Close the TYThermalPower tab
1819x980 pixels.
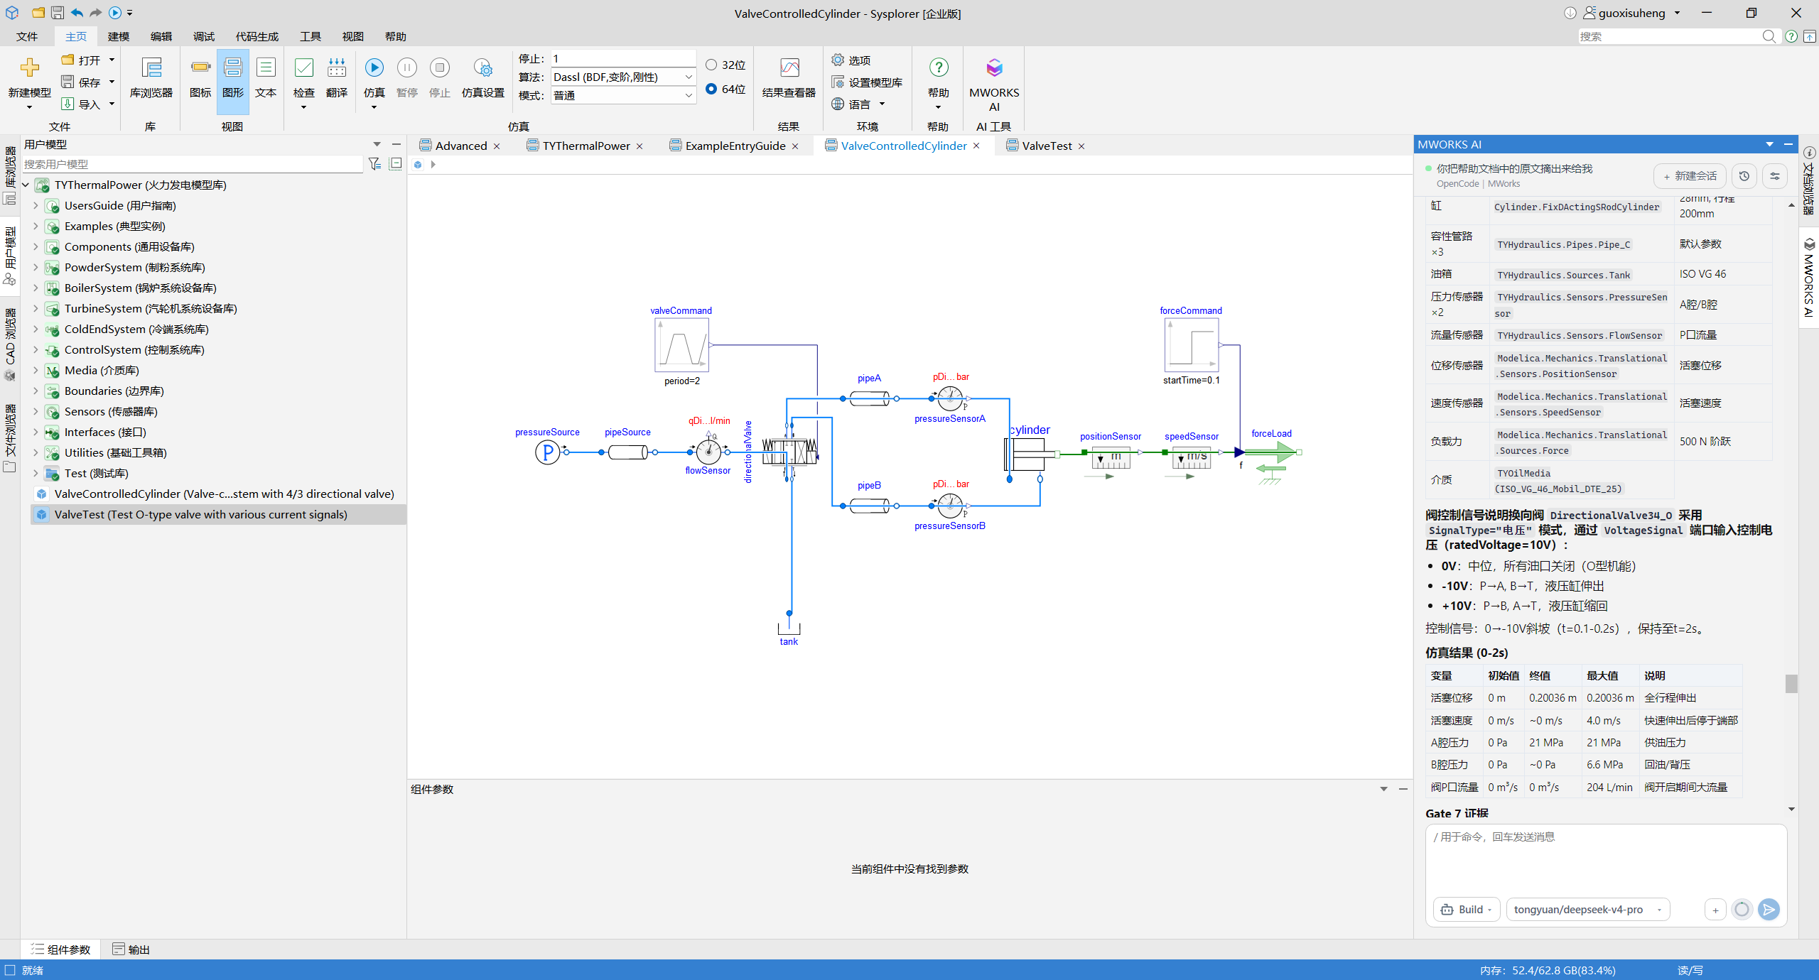click(639, 146)
